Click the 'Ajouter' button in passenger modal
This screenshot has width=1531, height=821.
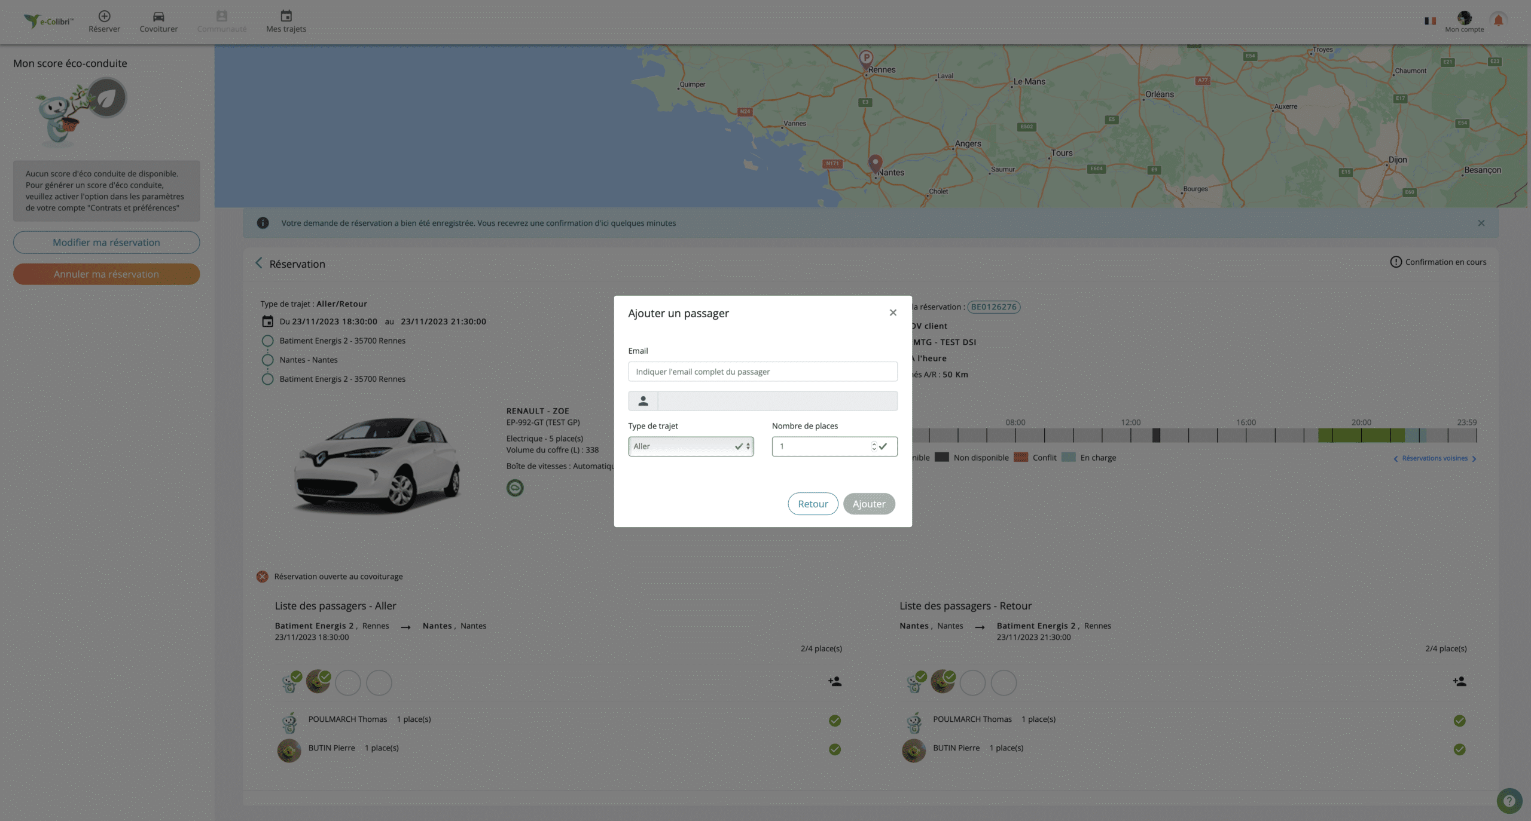coord(868,504)
